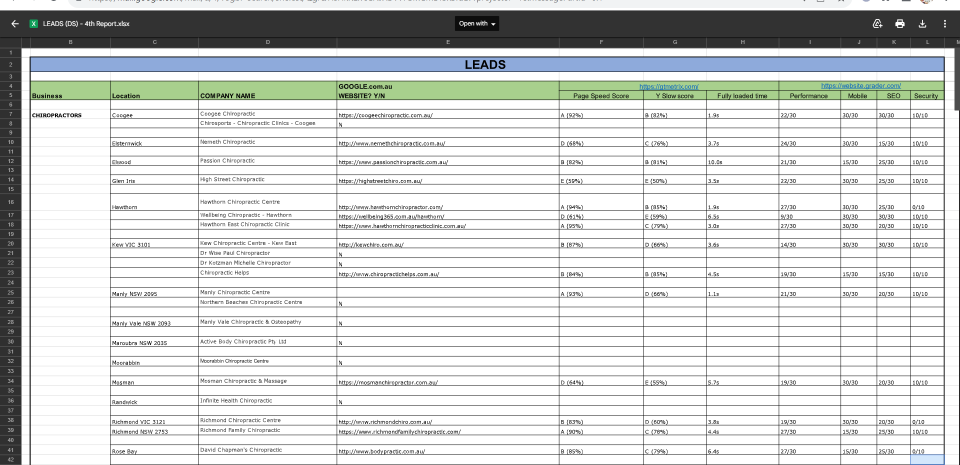Select the Passion Chiropractic cell
960x465 pixels.
267,161
